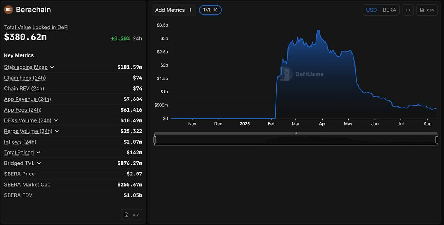The image size is (444, 225).
Task: Expand Stablecoins Mcap details
Action: 52,67
